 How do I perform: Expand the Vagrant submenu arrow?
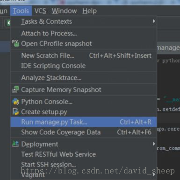(x=154, y=174)
